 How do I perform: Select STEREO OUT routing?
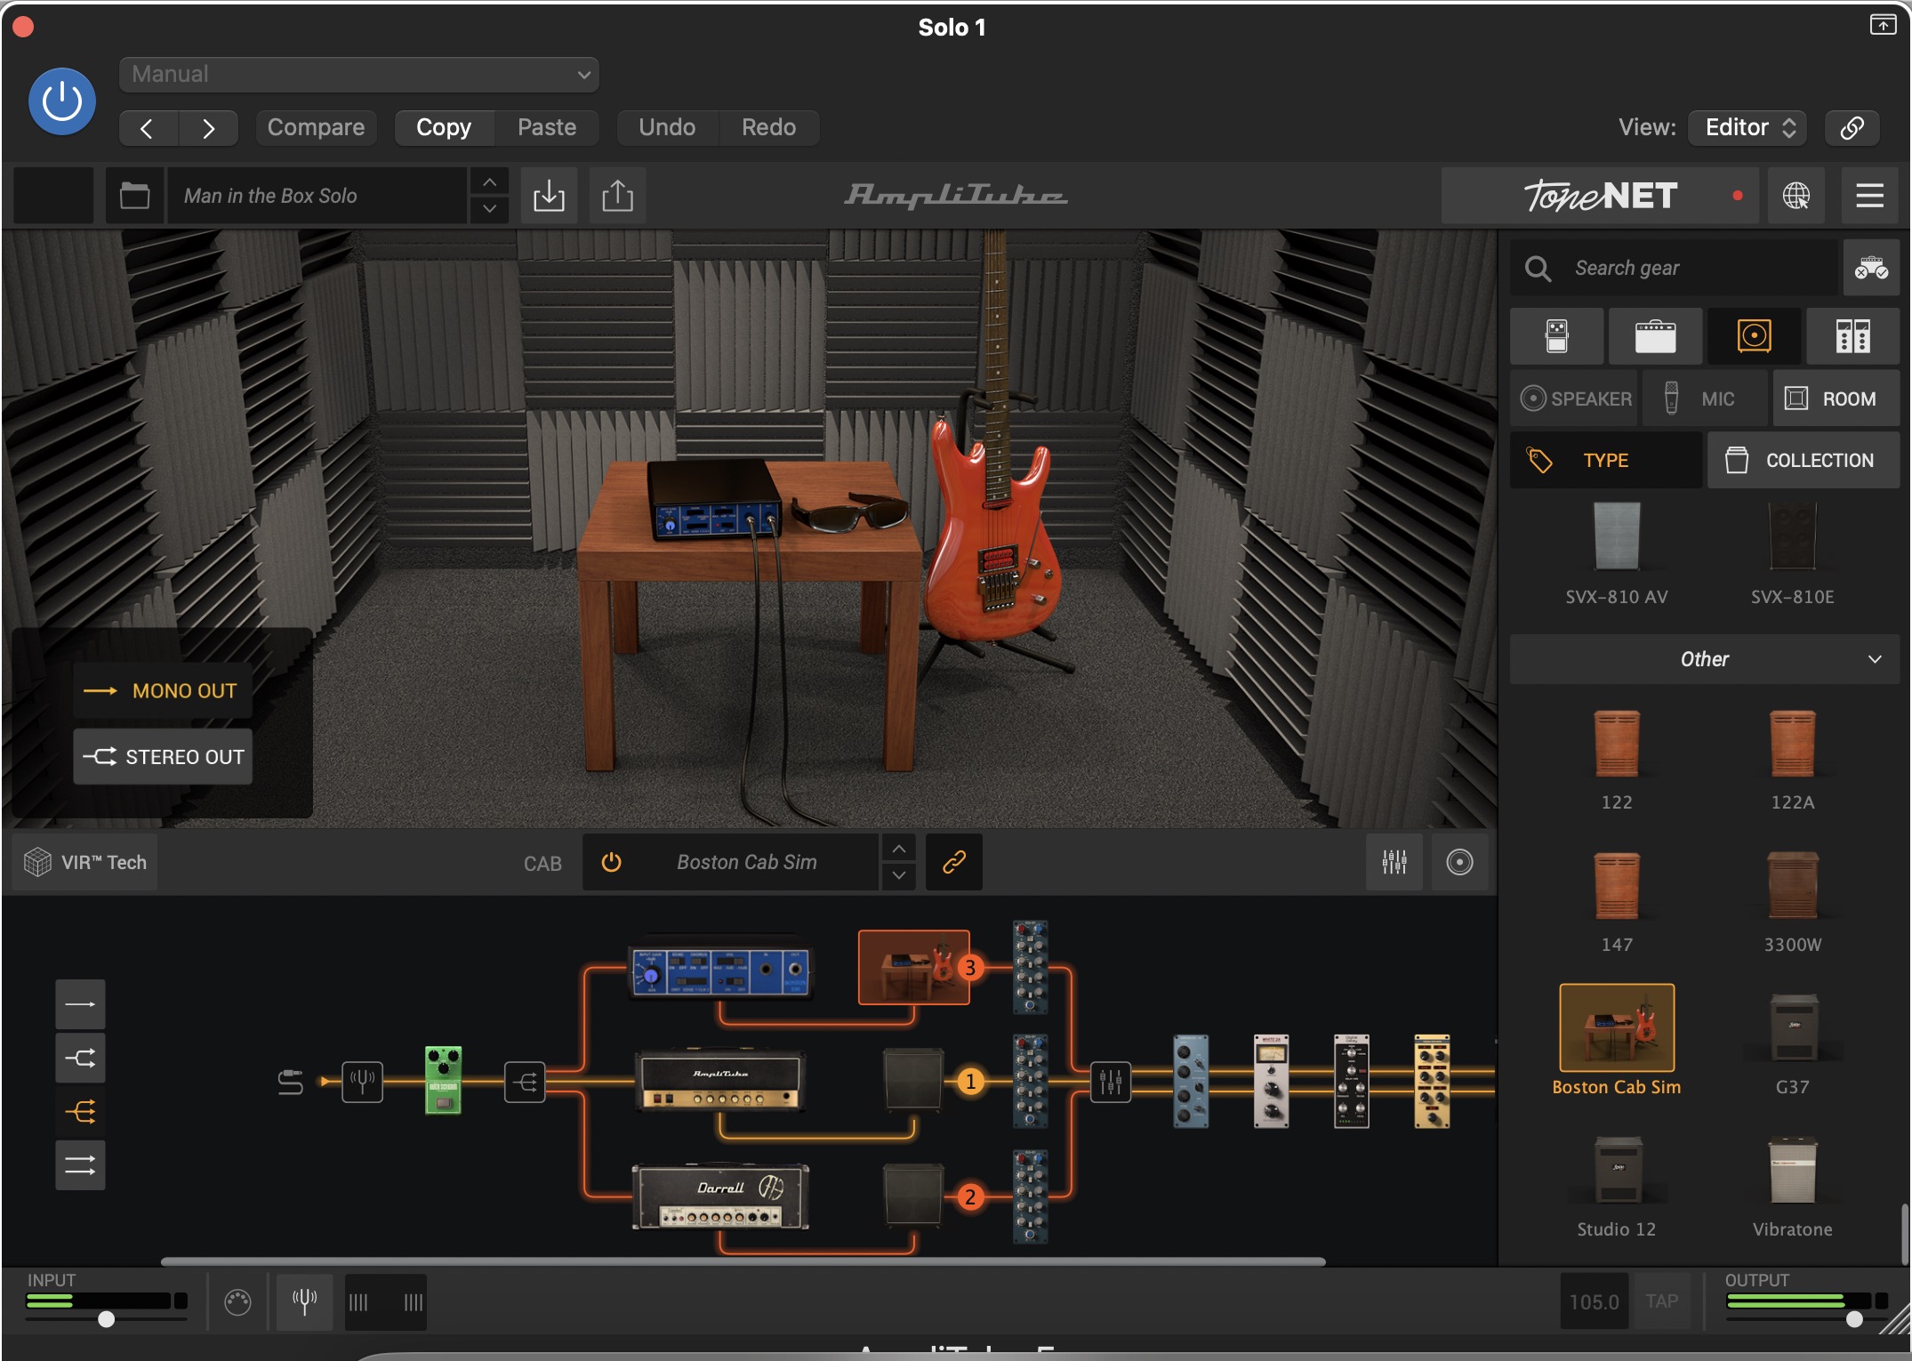click(x=163, y=756)
